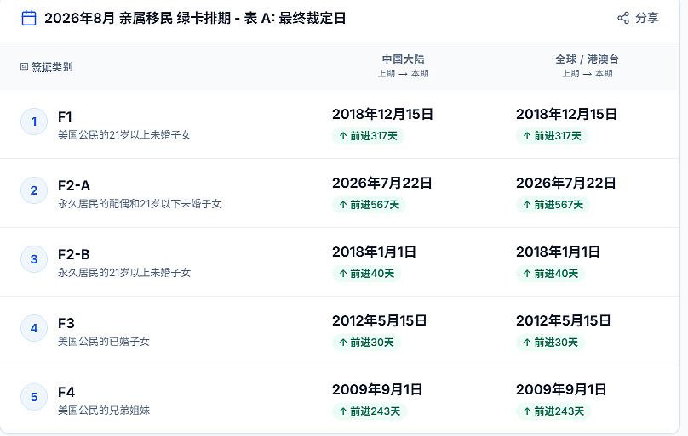Viewport: 688px width, 436px height.
Task: Click description 永久居民的配偶和21岁以下未婚子女
Action: click(x=140, y=204)
